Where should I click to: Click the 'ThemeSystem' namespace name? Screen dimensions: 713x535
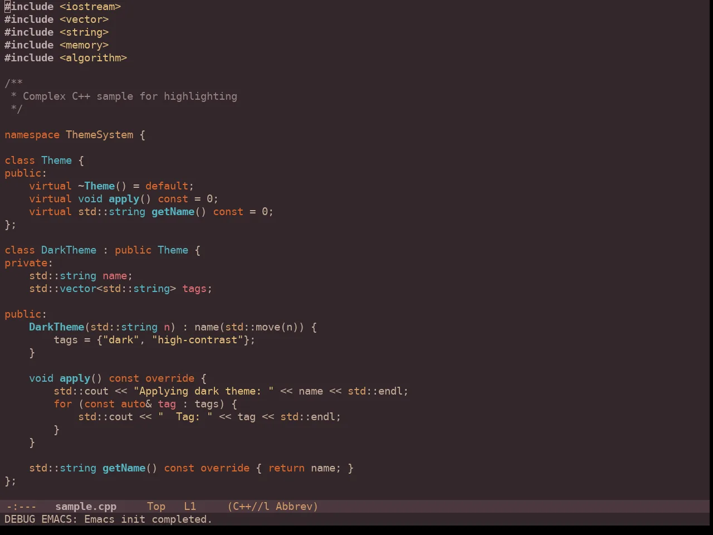100,135
